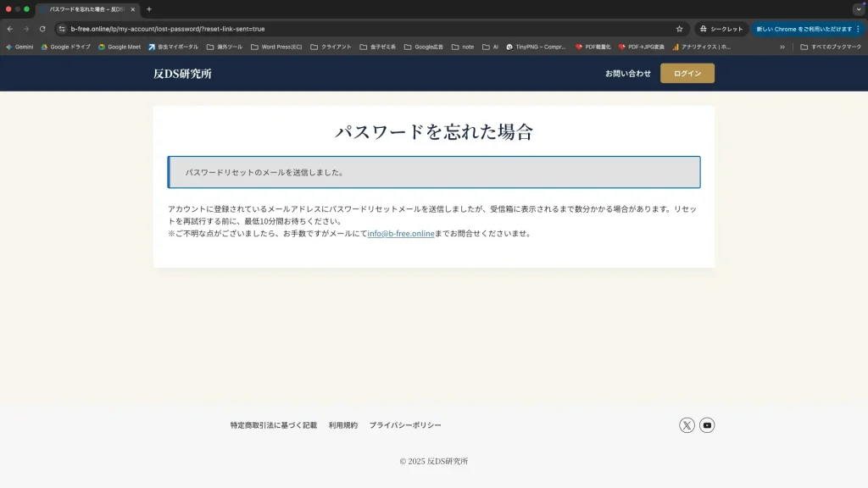Click お問い合わせ in site header
This screenshot has width=868, height=488.
click(x=628, y=74)
